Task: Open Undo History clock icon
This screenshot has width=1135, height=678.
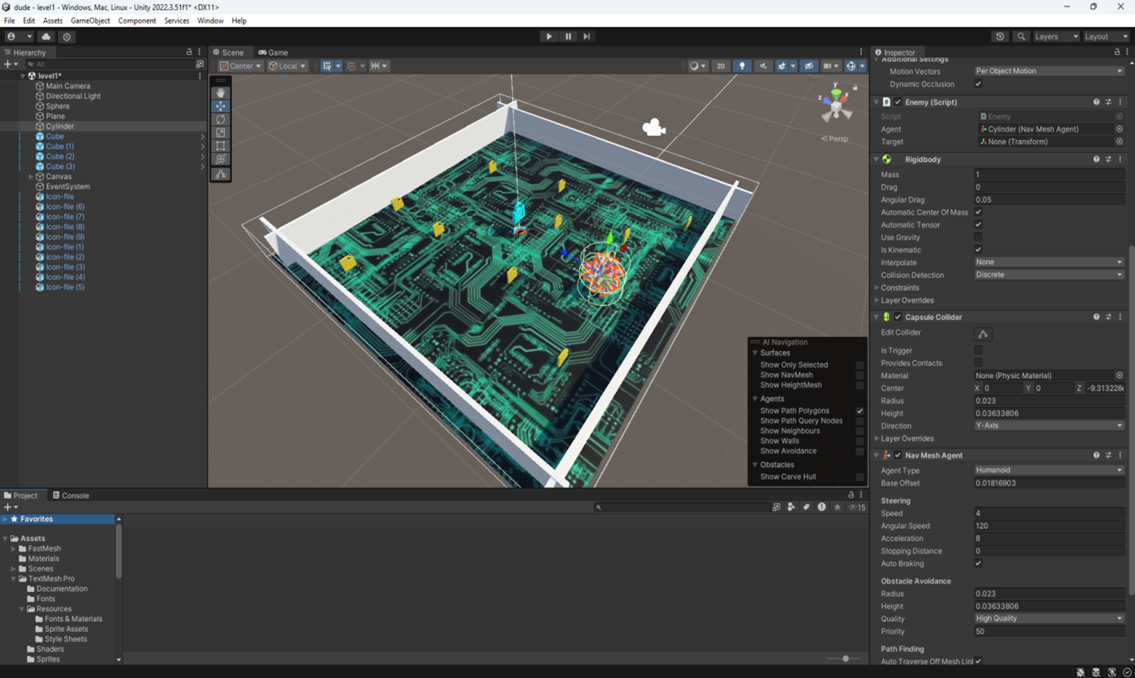Action: (x=1000, y=36)
